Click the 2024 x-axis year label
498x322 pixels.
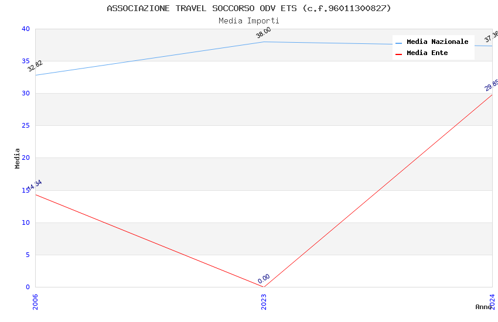492,302
